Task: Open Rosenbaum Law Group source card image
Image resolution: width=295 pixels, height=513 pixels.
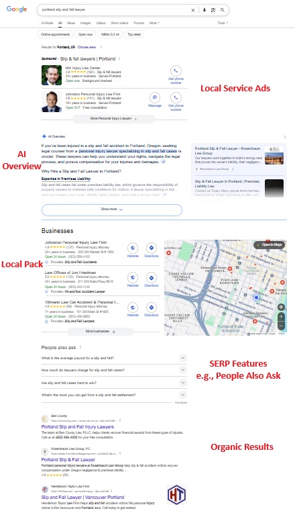Action: [274, 155]
